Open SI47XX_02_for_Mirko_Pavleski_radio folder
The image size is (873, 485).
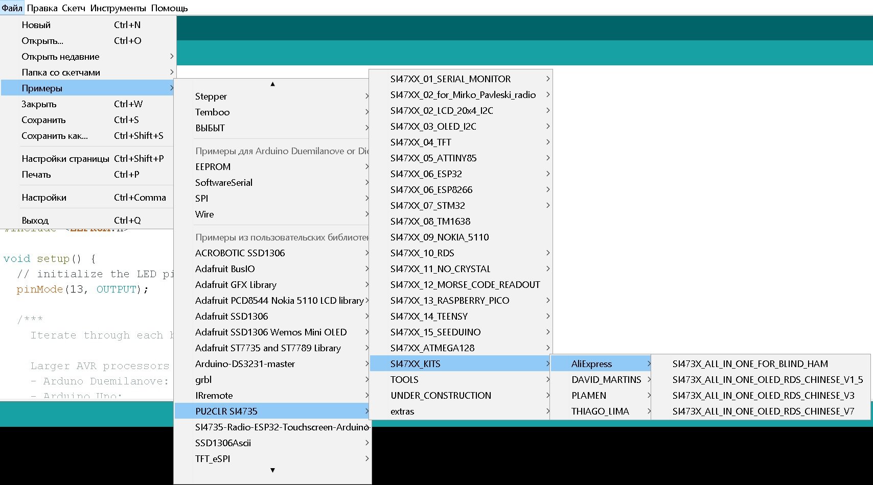461,95
